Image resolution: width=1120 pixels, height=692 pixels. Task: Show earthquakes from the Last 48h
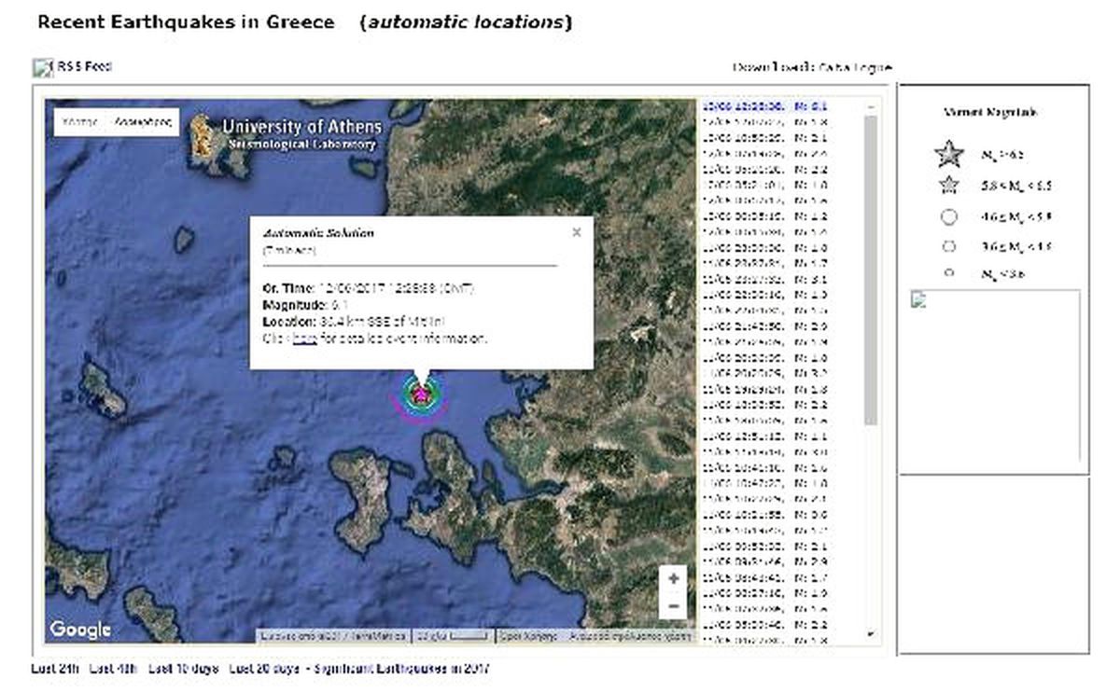[114, 669]
